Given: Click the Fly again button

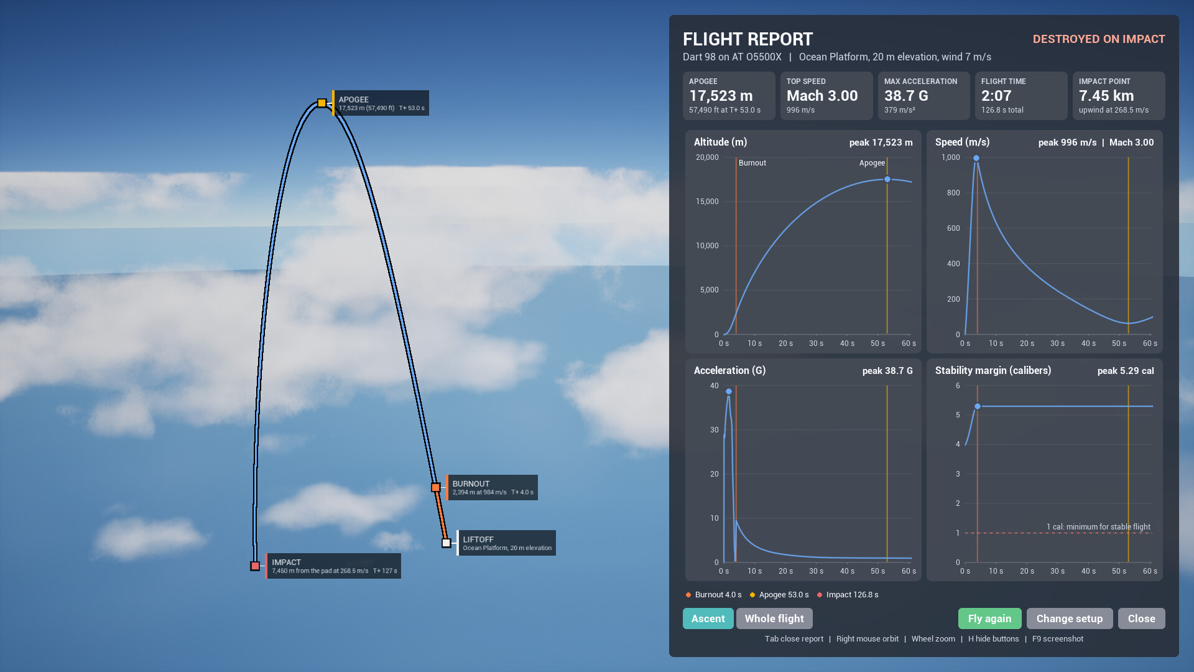Looking at the screenshot, I should coord(989,618).
